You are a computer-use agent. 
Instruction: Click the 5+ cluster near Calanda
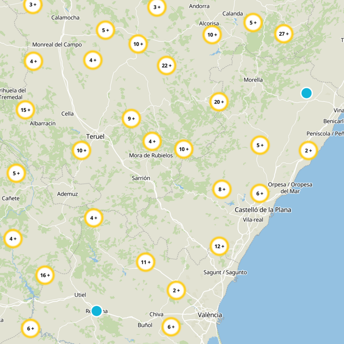(x=253, y=23)
